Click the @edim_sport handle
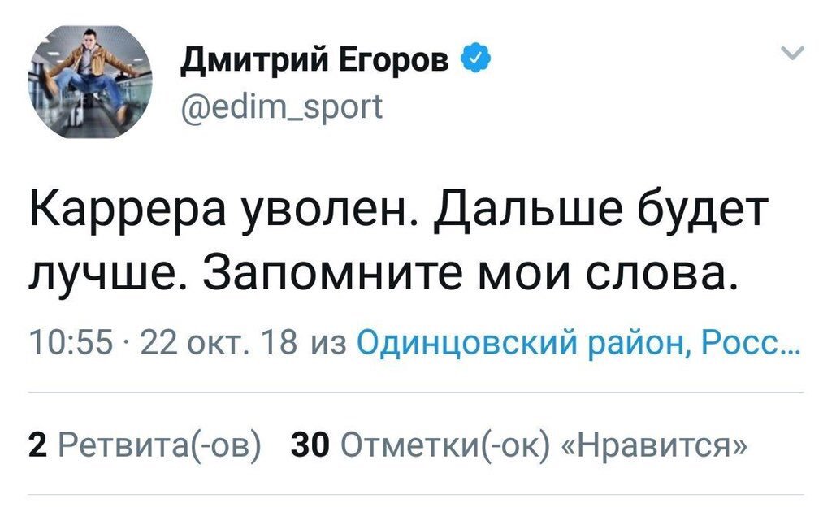This screenshot has width=832, height=512. 284,106
